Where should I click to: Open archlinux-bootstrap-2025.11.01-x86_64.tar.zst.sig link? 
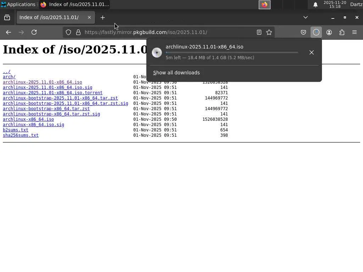click(65, 103)
